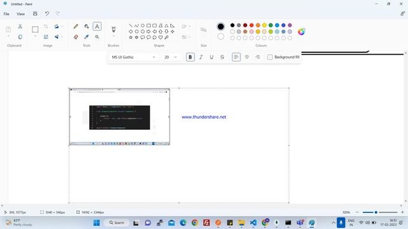Viewport: 408px width, 229px height.
Task: Click the Resize and skew icon
Action: click(x=46, y=37)
